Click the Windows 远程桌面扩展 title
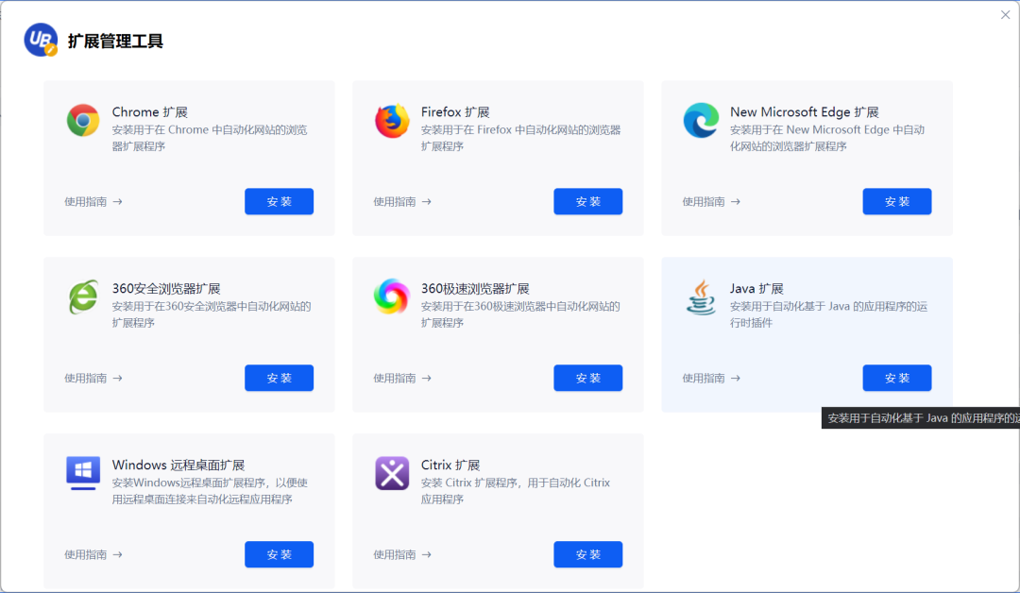Image resolution: width=1020 pixels, height=593 pixels. pyautogui.click(x=178, y=465)
